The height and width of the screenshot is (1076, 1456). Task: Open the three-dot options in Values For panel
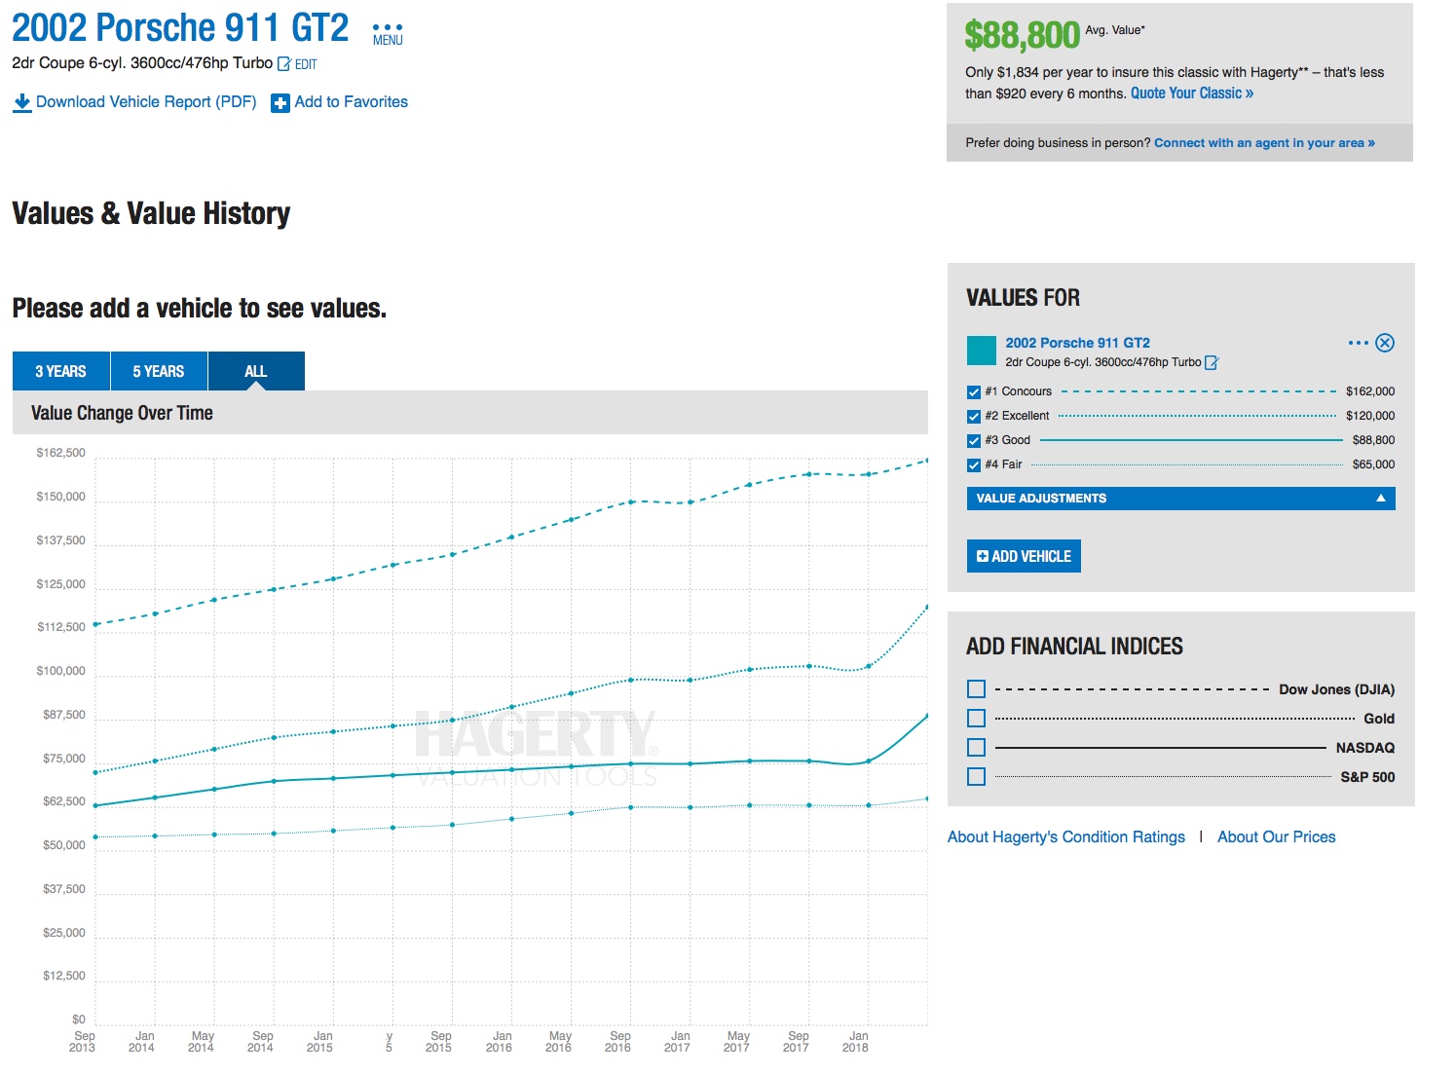pos(1358,343)
